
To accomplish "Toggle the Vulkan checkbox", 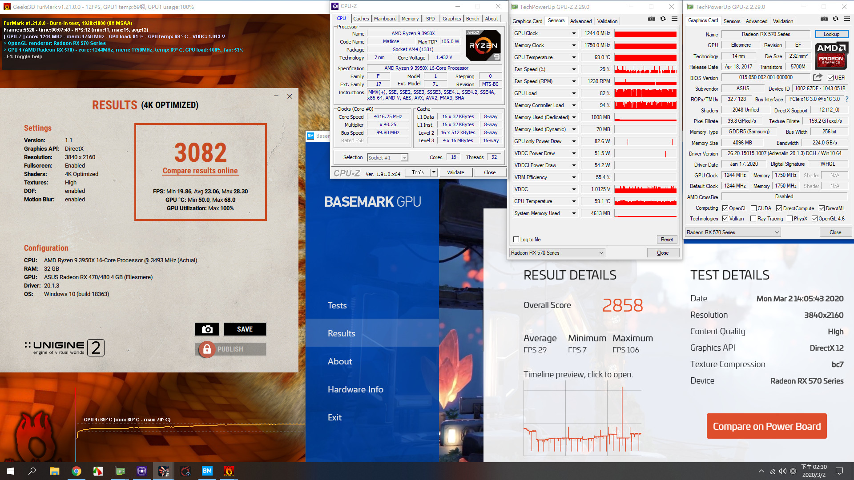I will tap(725, 219).
